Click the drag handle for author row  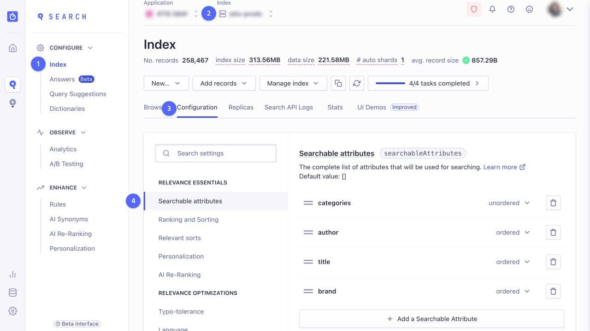click(308, 232)
